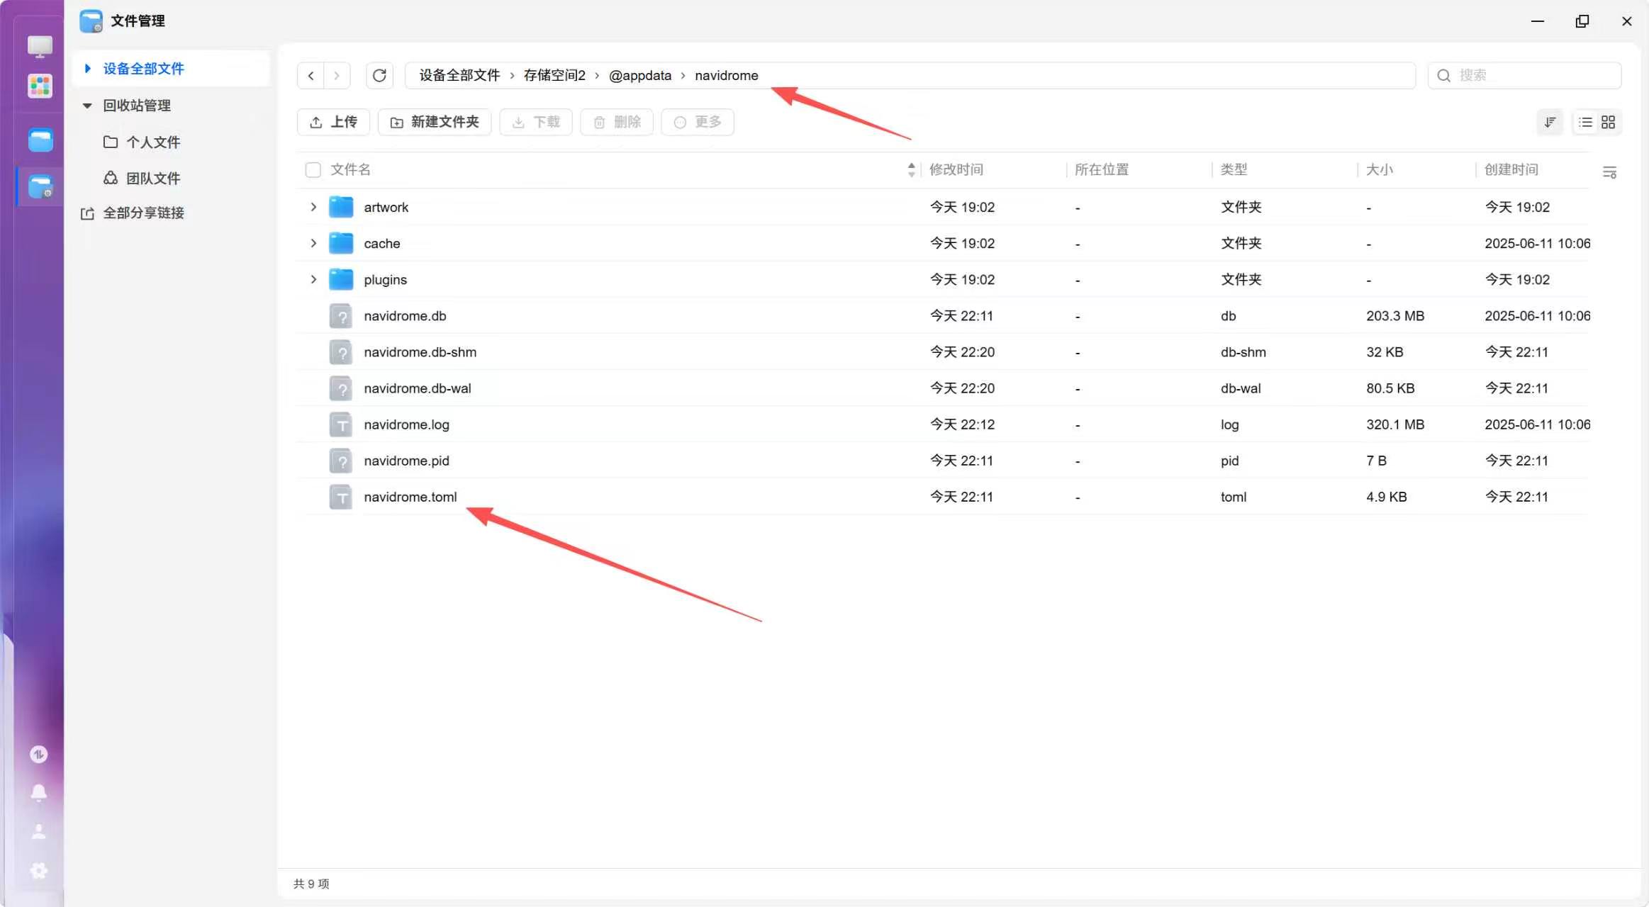Open the sort order icon in the toolbar
Viewport: 1649px width, 907px height.
pos(1550,122)
